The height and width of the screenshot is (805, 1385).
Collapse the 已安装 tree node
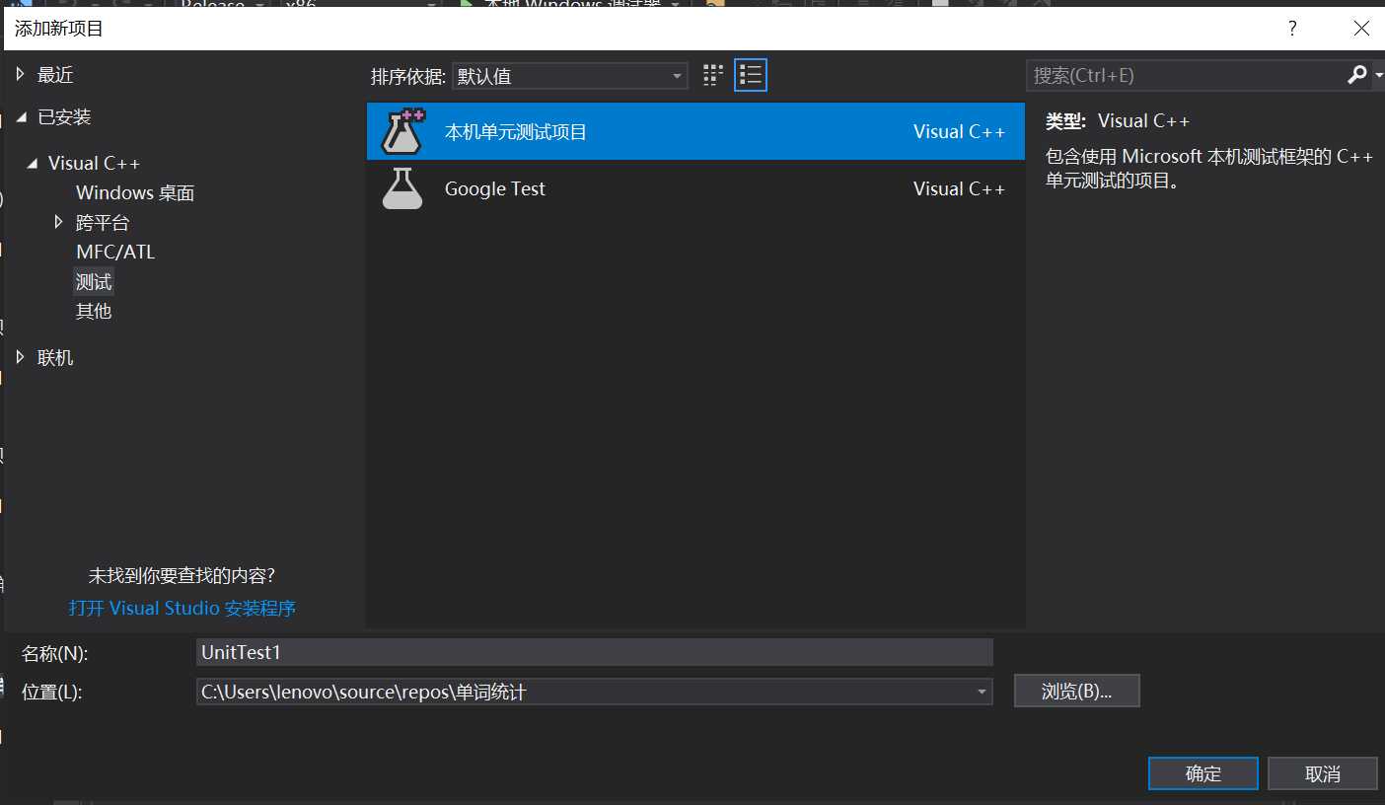[x=22, y=117]
